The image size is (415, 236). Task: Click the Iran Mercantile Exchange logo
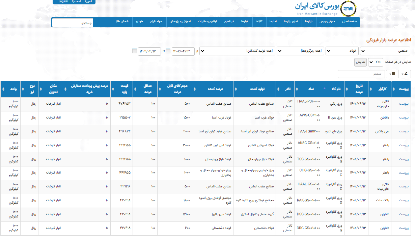point(325,9)
